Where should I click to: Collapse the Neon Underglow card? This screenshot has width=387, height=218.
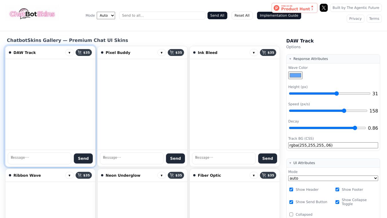click(x=162, y=175)
